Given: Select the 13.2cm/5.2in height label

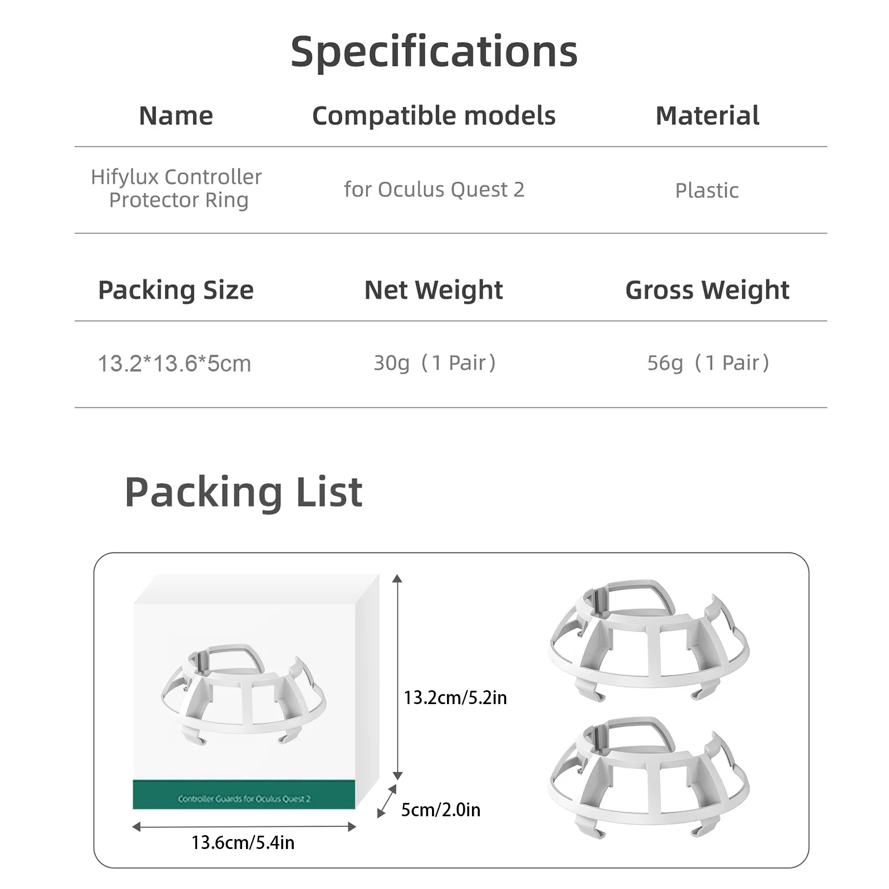Looking at the screenshot, I should pos(455,697).
